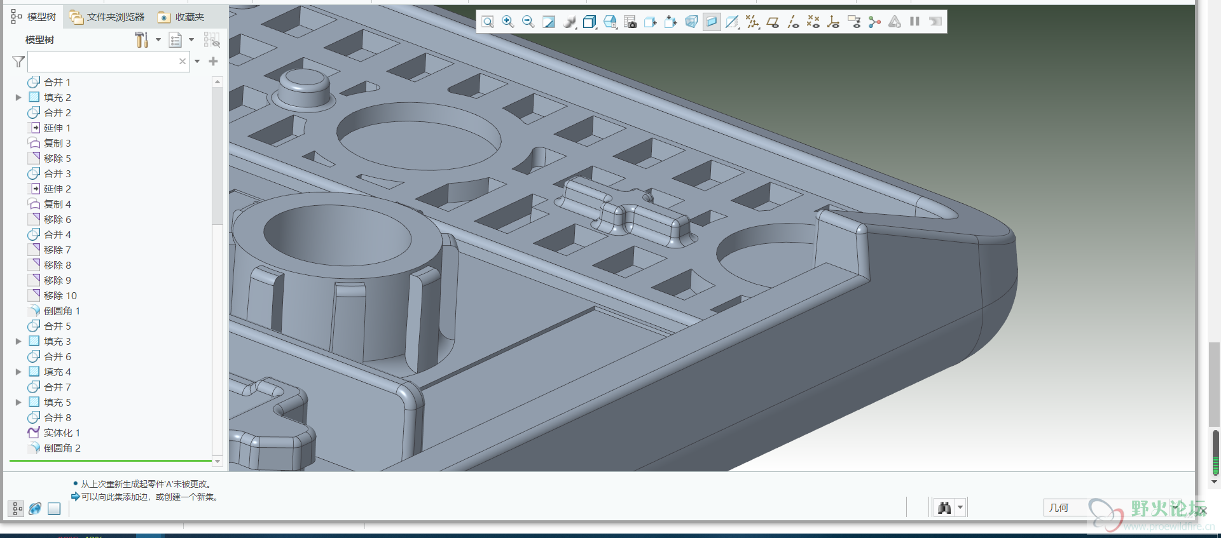Image resolution: width=1221 pixels, height=538 pixels.
Task: Click the plus add-filter icon
Action: (x=214, y=62)
